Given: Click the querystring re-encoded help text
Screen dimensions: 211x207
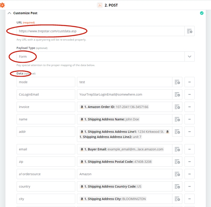Looking at the screenshot, I should point(51,40).
